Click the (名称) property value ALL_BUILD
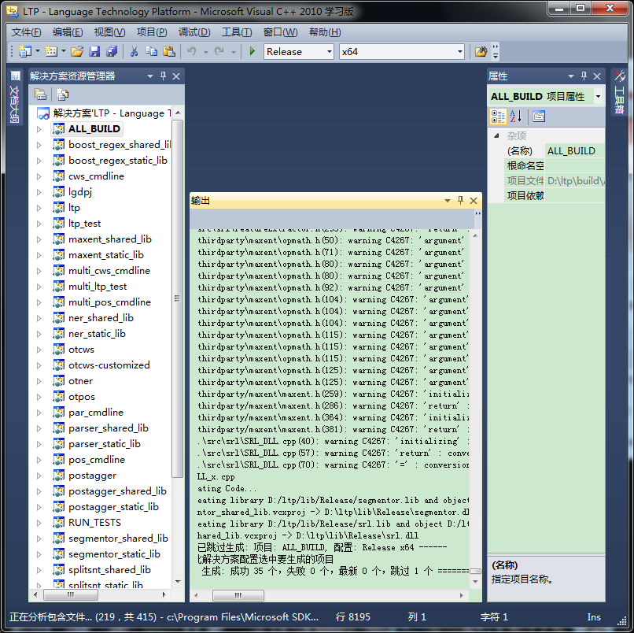This screenshot has height=633, width=634. [575, 151]
